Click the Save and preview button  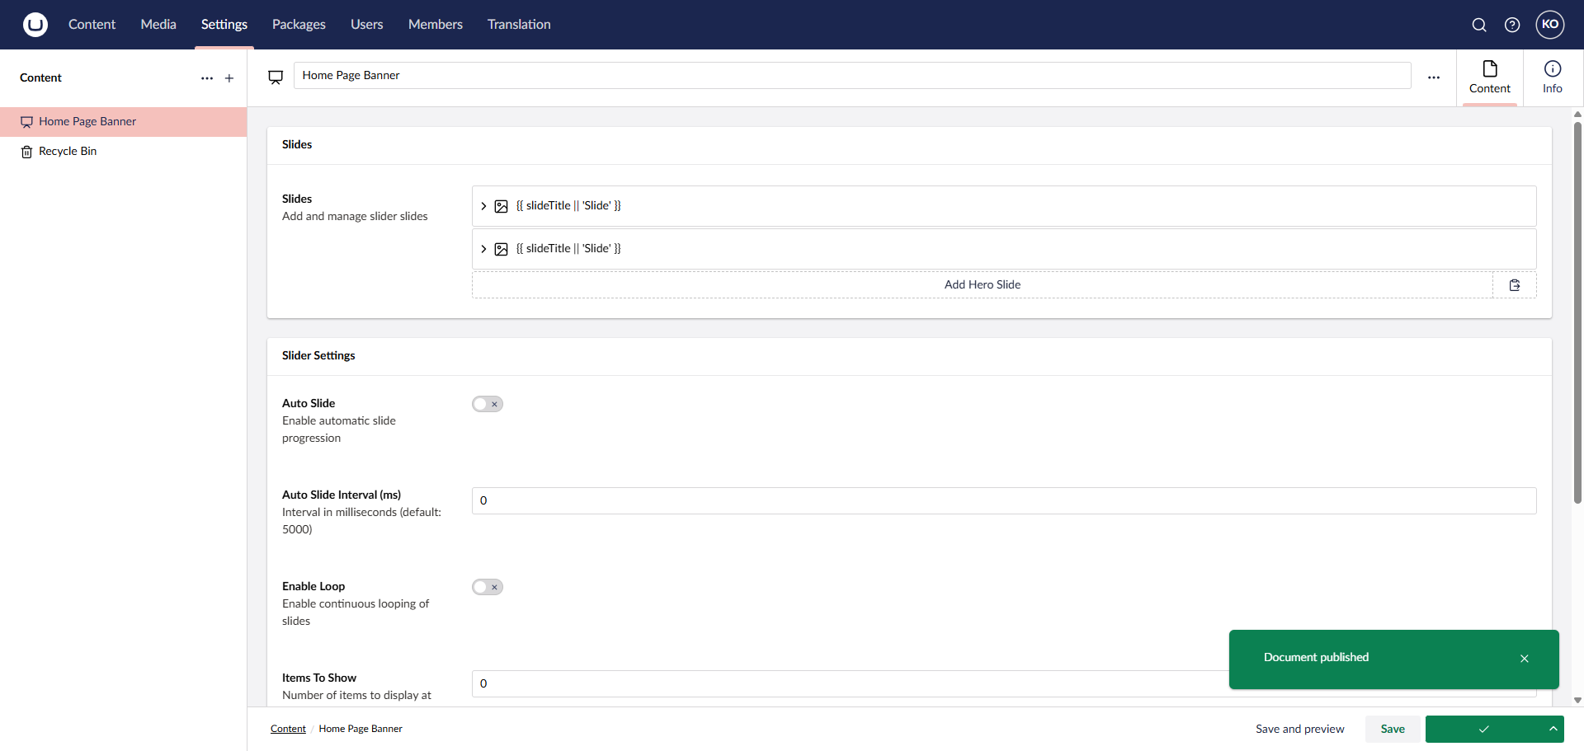[x=1299, y=729]
